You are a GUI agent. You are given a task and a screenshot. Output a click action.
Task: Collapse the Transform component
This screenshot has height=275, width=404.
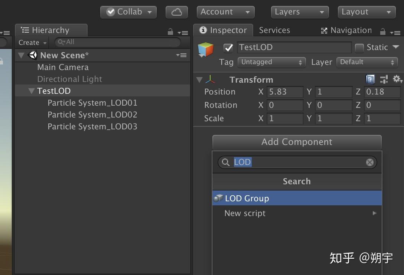click(199, 80)
